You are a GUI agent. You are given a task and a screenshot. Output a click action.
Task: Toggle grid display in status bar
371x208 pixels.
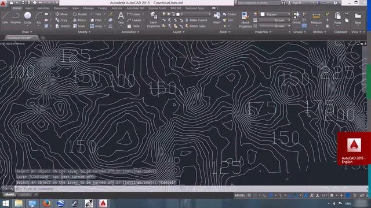click(249, 195)
